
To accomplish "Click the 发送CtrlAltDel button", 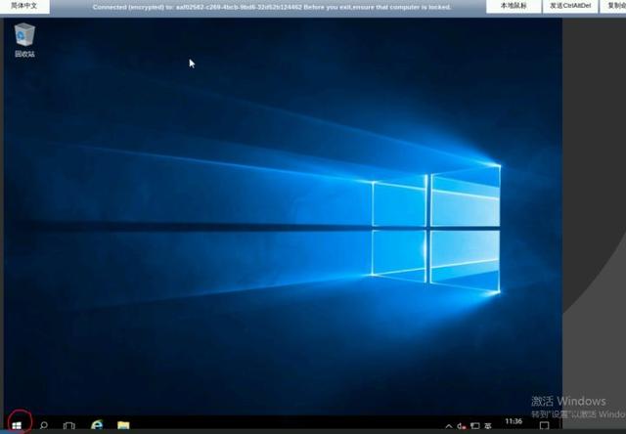I will [570, 6].
